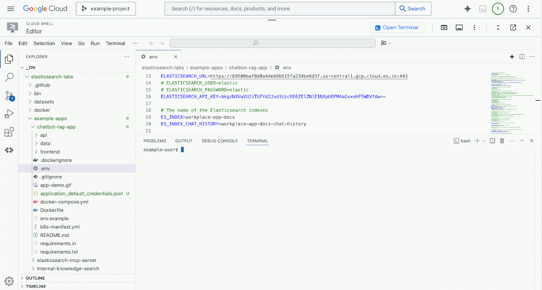
Task: Click the Google Cloud search input field
Action: coord(279,9)
